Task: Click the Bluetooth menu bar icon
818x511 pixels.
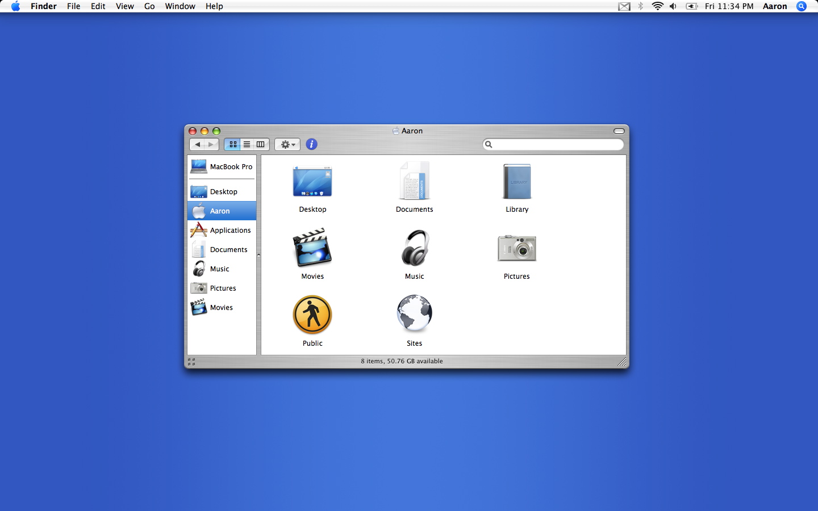Action: click(641, 6)
